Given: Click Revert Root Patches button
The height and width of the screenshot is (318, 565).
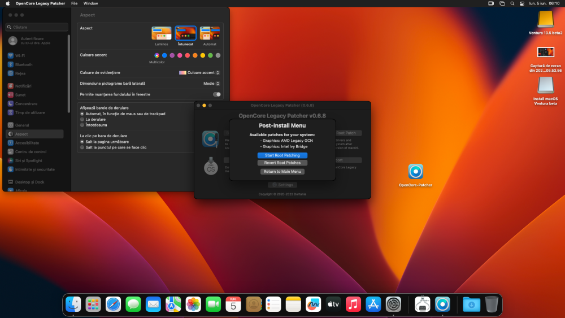Looking at the screenshot, I should click(x=282, y=163).
